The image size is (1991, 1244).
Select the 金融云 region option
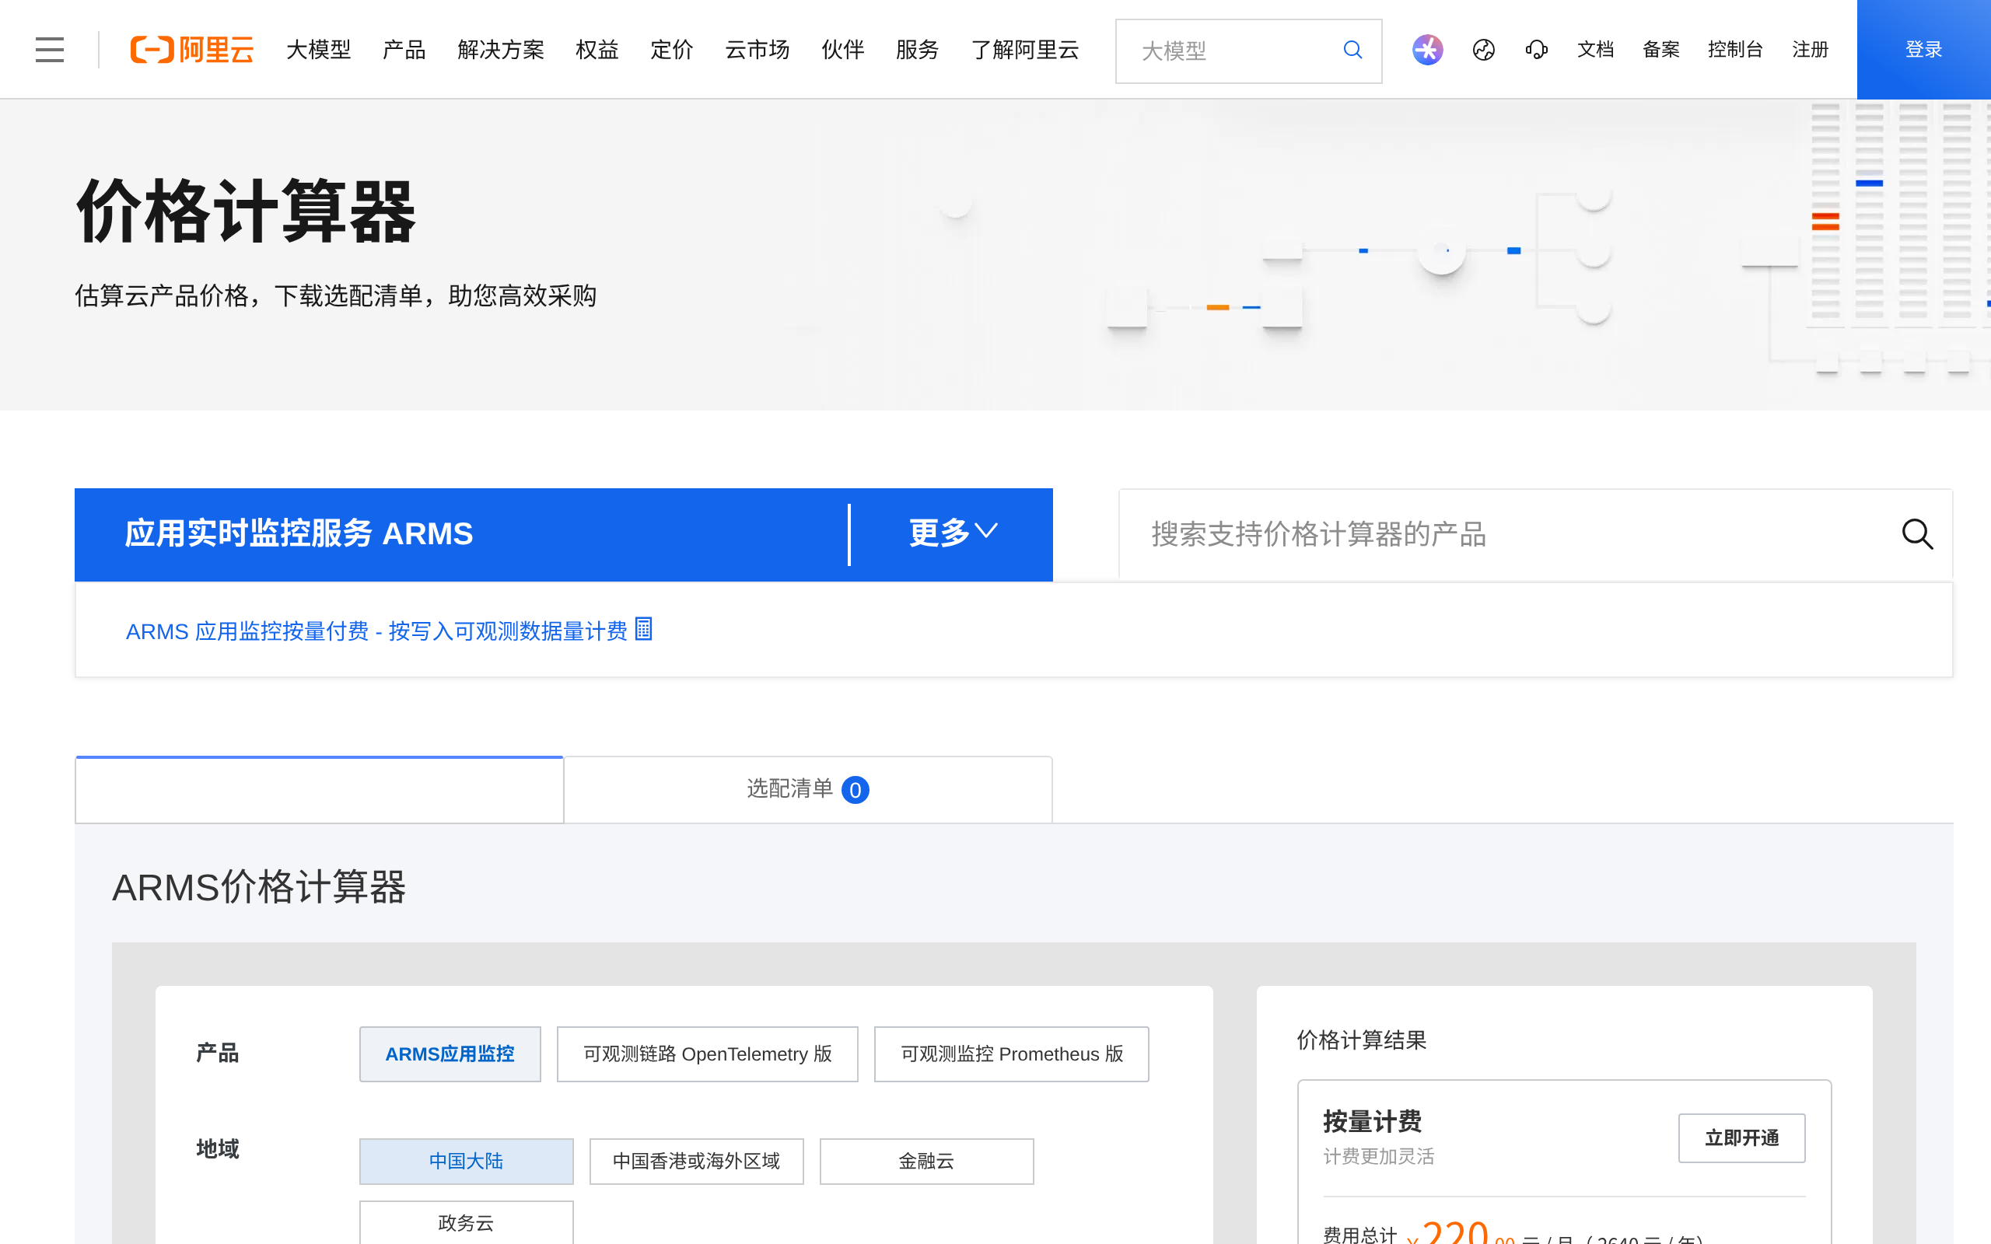[x=926, y=1161]
